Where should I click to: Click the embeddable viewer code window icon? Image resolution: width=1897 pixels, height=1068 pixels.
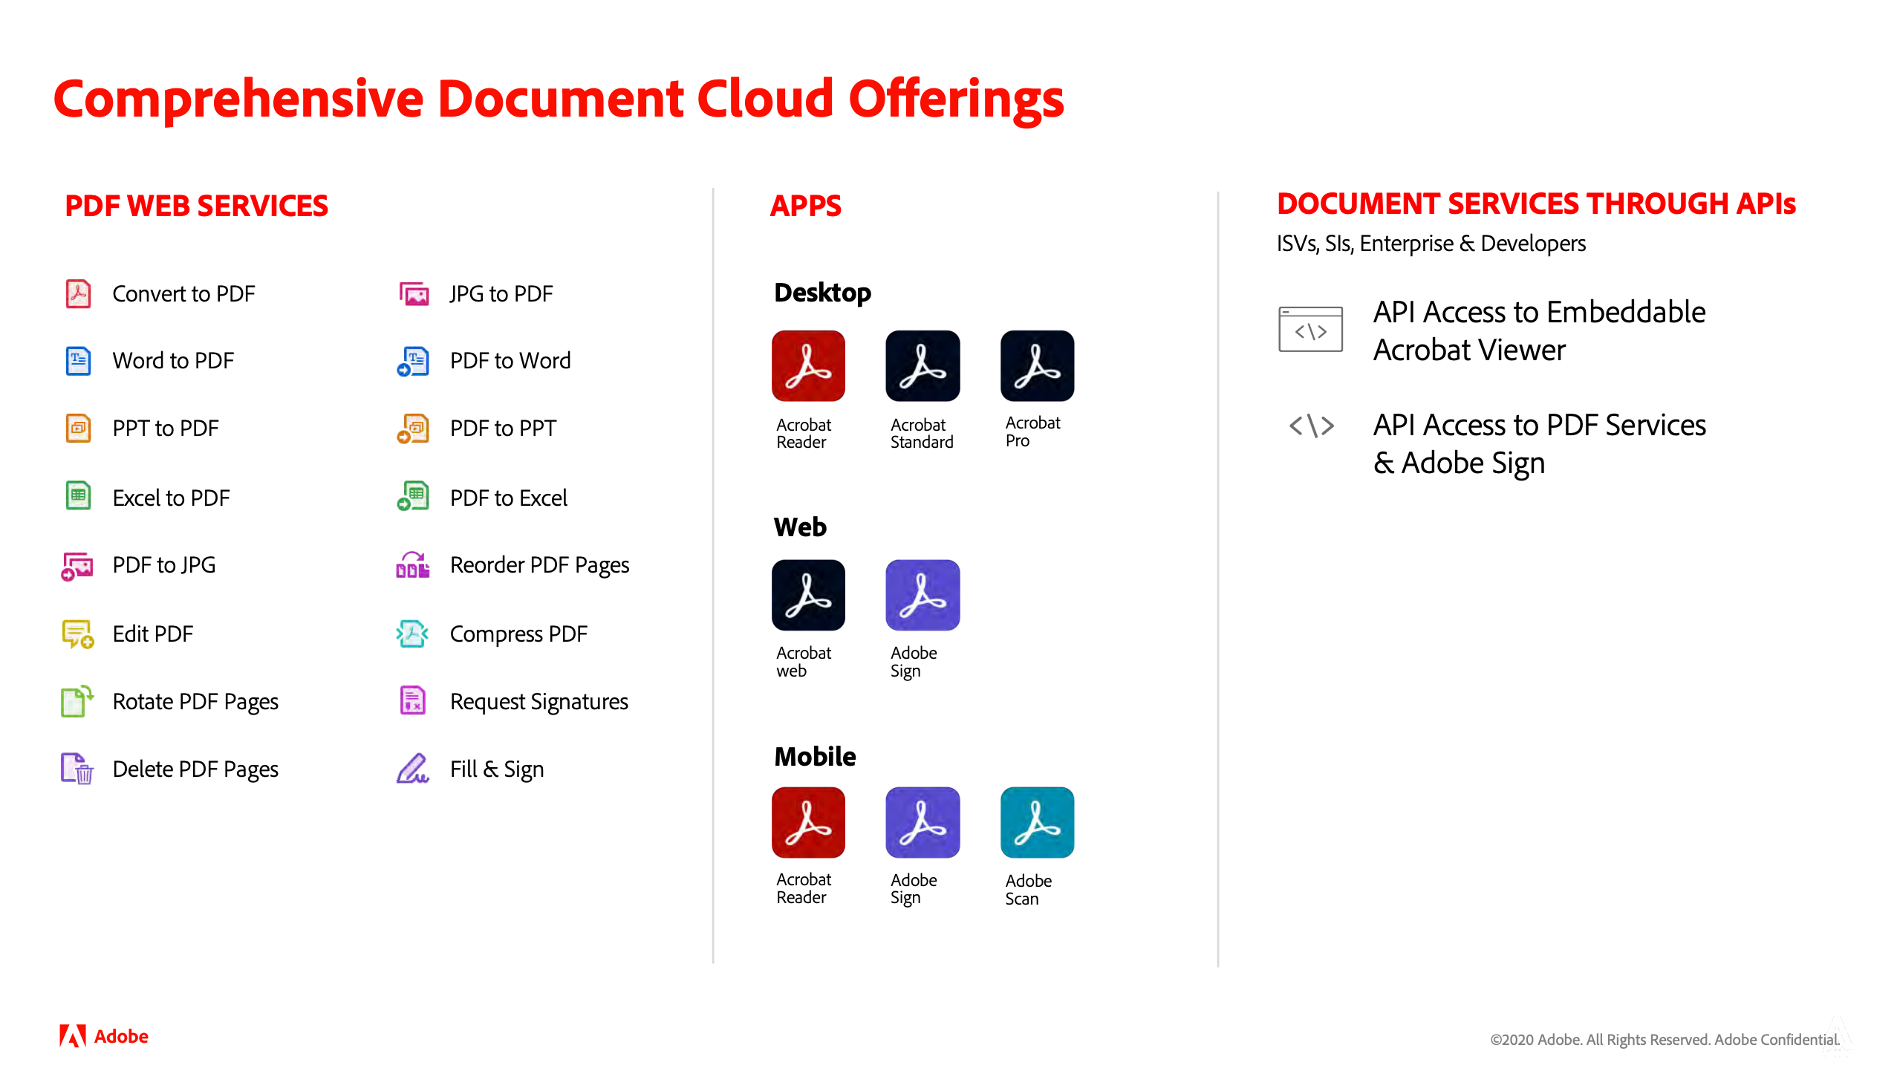(1310, 330)
